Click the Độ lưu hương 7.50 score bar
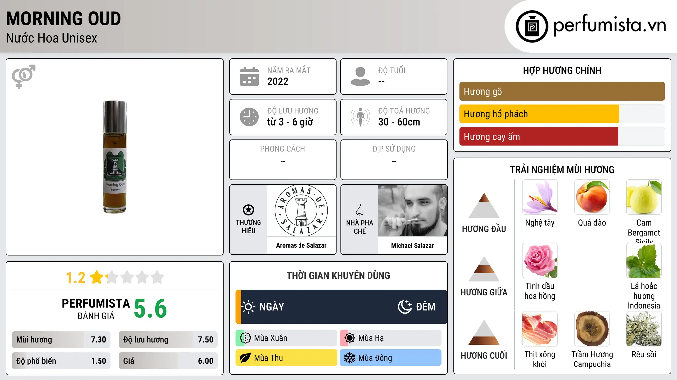The width and height of the screenshot is (677, 380). point(168,339)
